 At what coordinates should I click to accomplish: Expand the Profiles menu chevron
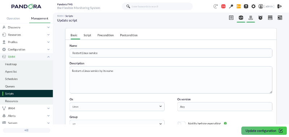click(48, 42)
